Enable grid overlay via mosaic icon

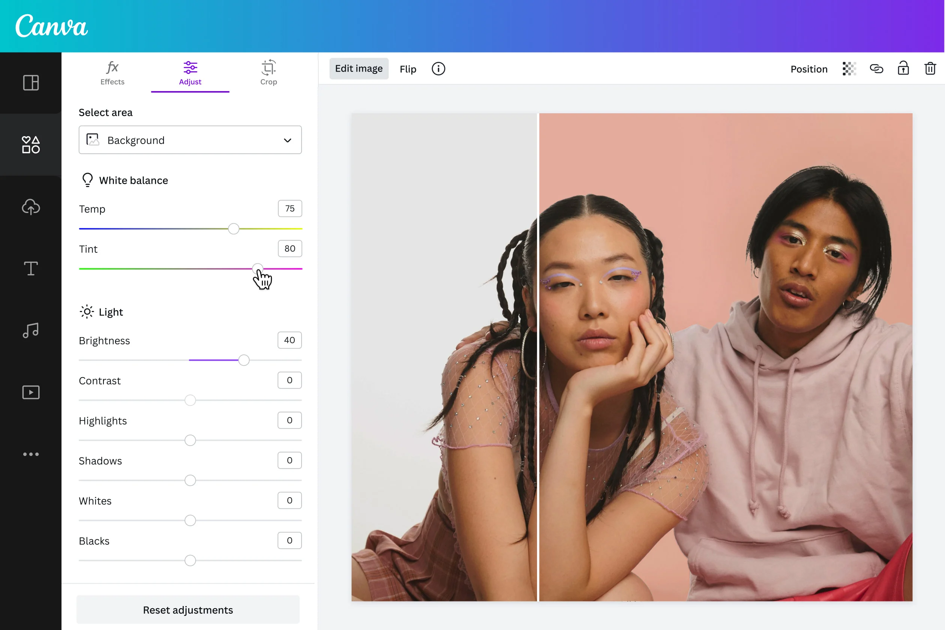tap(849, 68)
